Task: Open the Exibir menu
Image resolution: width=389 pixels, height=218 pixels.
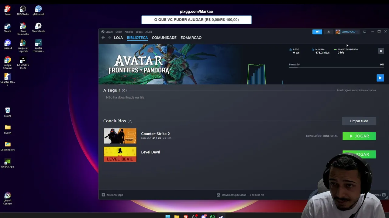Action: point(119,32)
